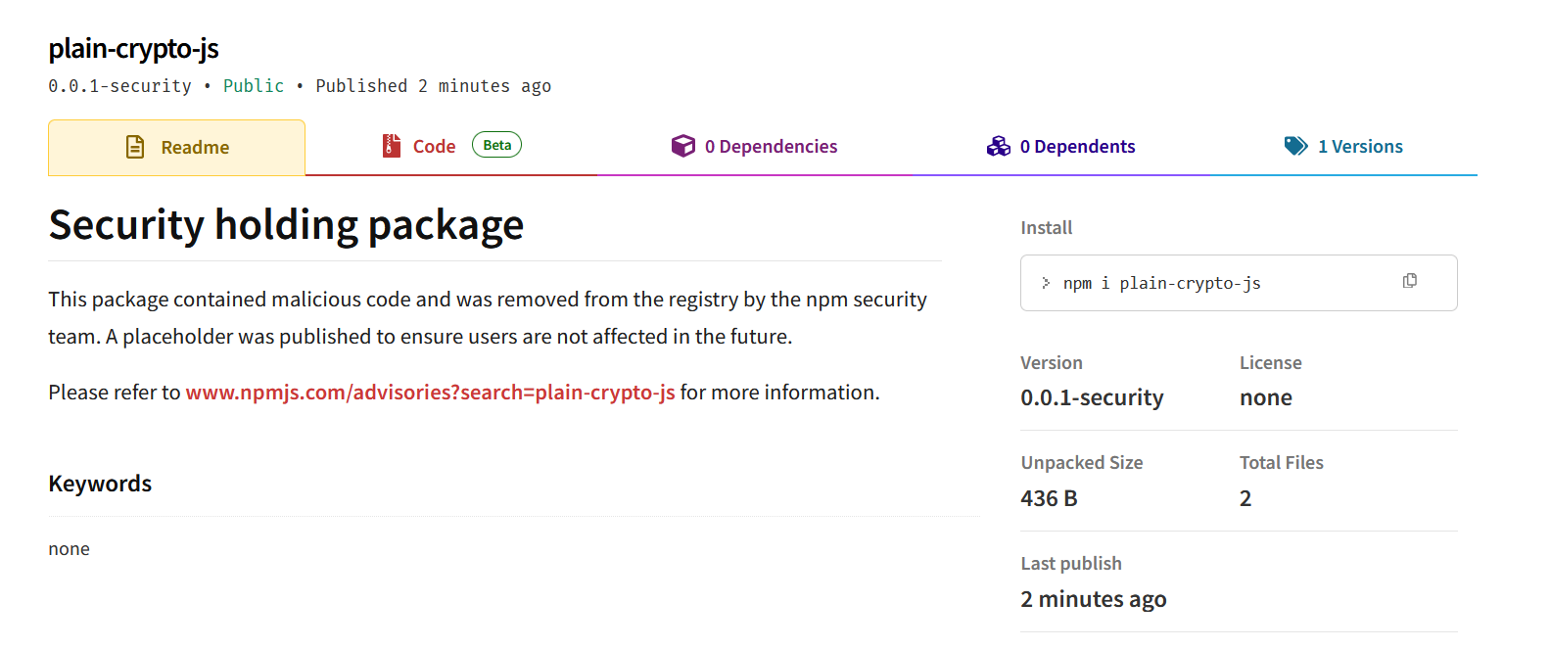Viewport: 1550px width, 649px height.
Task: Click the green Public label
Action: [x=253, y=86]
